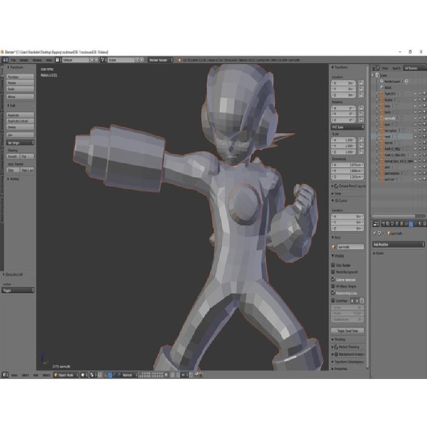The height and width of the screenshot is (427, 427).
Task: Toggle the Relationship Lines checkbox
Action: (334, 293)
